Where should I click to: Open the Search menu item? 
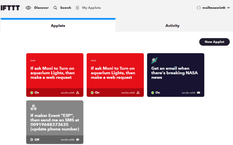point(66,8)
